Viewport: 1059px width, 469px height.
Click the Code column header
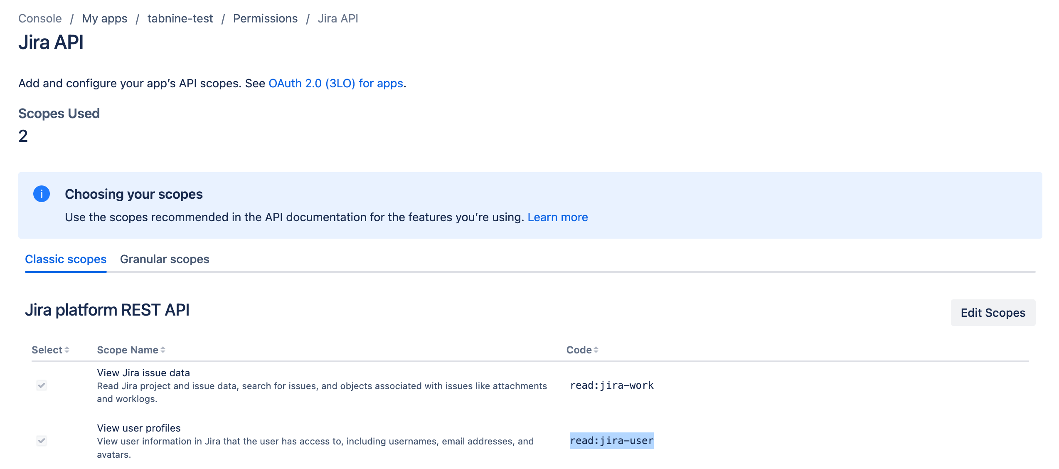579,350
